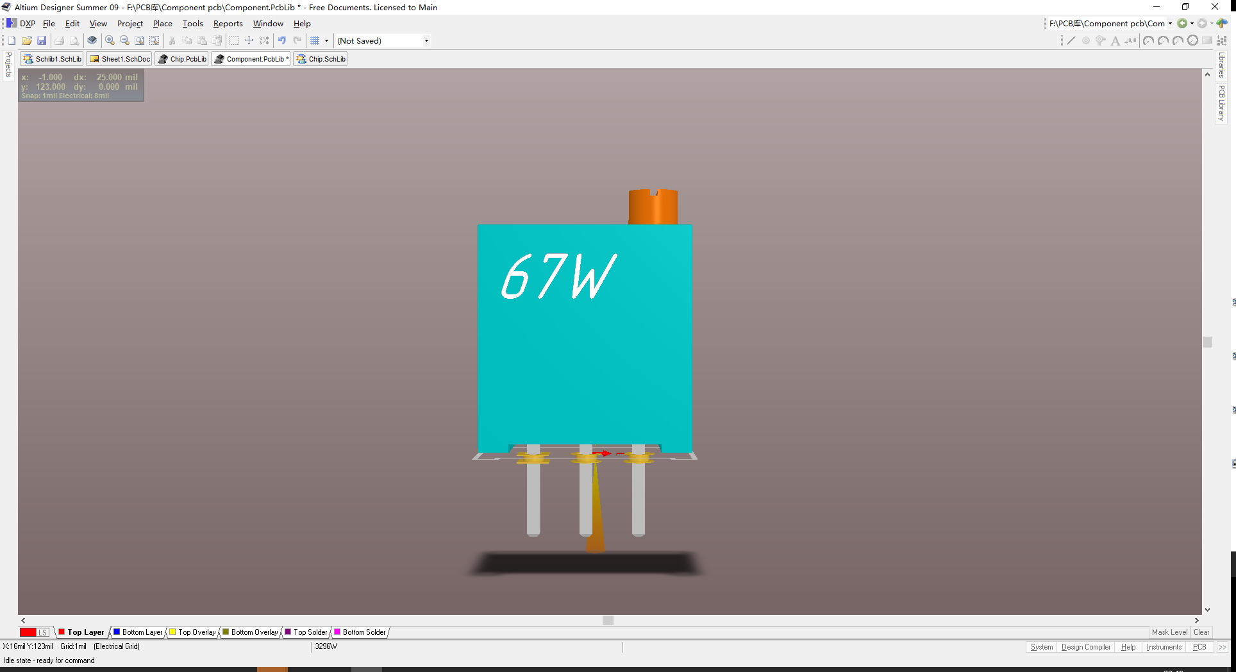Click the Paste Special clipboard icon

tap(217, 40)
